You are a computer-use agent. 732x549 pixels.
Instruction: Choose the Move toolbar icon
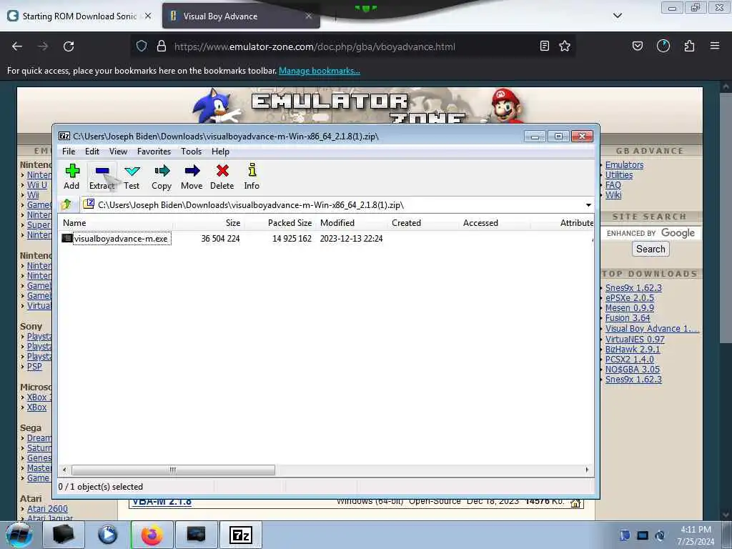coord(192,177)
